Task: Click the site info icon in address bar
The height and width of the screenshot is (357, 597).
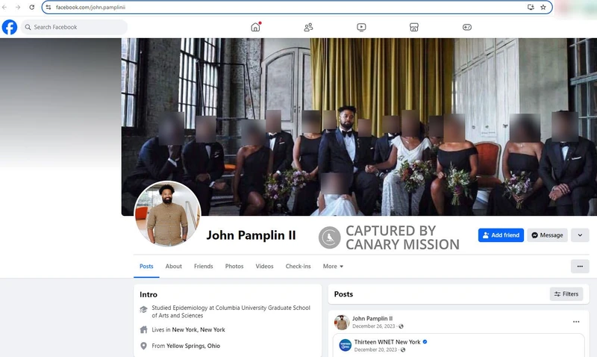Action: pos(49,7)
